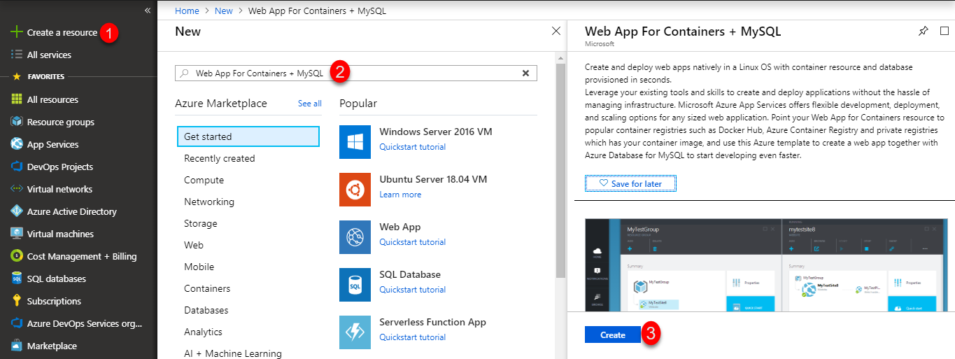Viewport: 955px width, 359px height.
Task: Click the magnifier icon in search box
Action: pyautogui.click(x=184, y=73)
